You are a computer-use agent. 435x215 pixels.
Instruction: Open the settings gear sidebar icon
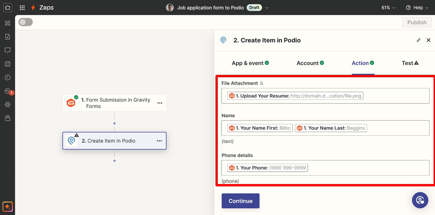point(8,104)
